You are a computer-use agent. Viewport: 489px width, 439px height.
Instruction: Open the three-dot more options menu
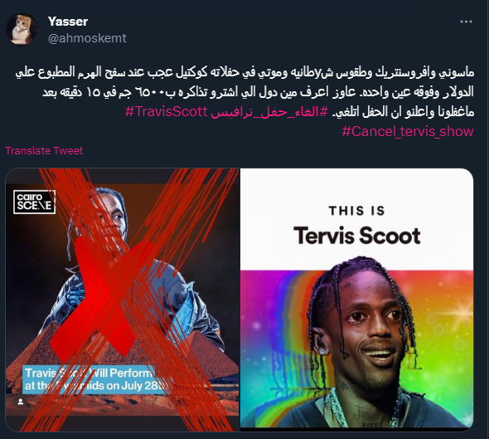point(466,22)
